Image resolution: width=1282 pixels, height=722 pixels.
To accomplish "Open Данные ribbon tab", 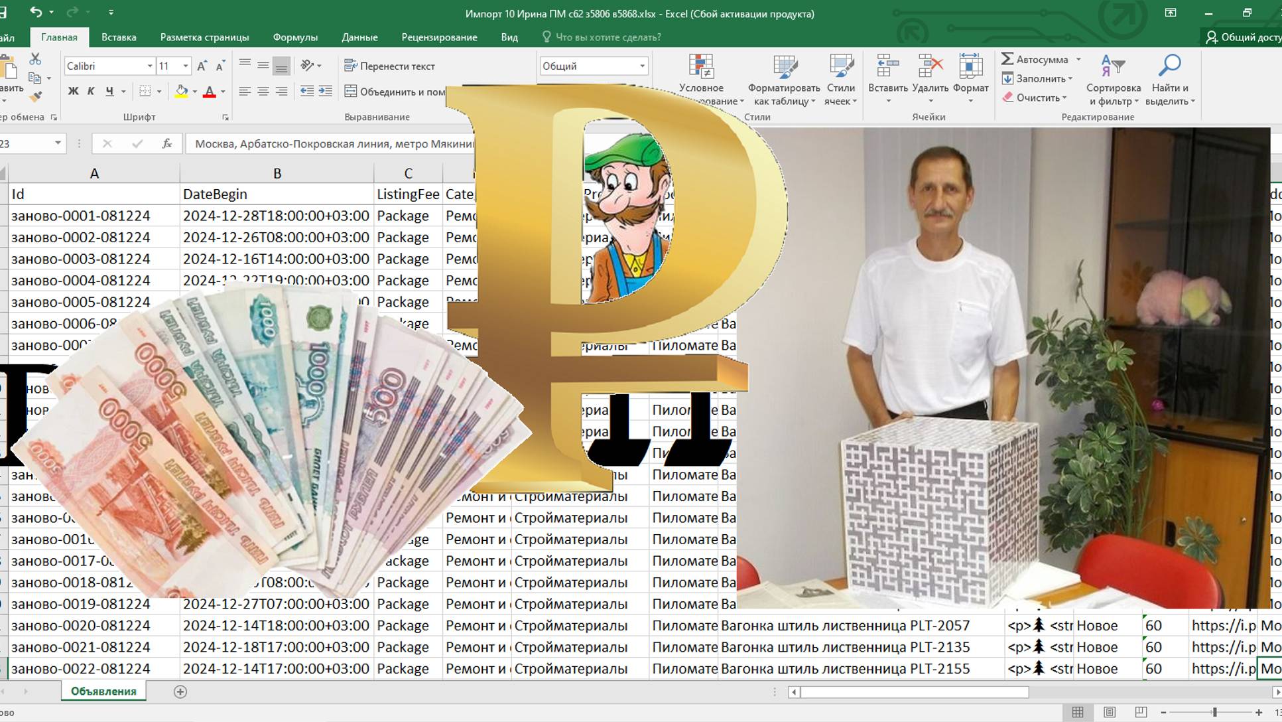I will pos(359,37).
